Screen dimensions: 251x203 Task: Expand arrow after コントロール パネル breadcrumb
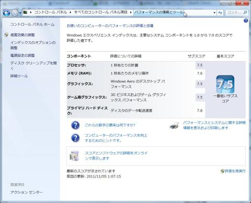point(71,13)
